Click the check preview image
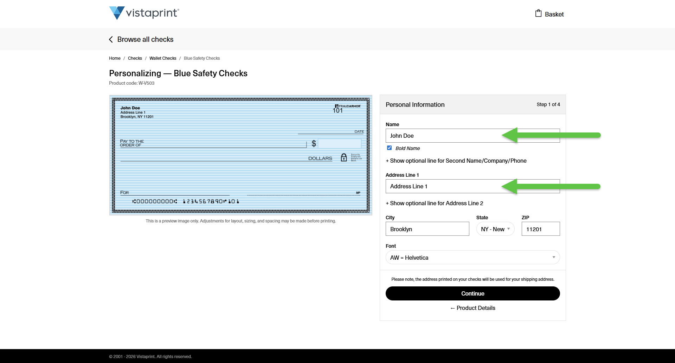 [x=240, y=155]
